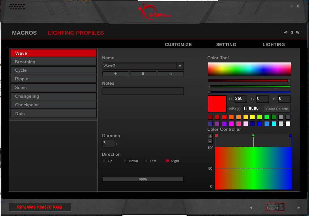Click the HEX color code field
This screenshot has height=216, width=309.
pos(252,108)
